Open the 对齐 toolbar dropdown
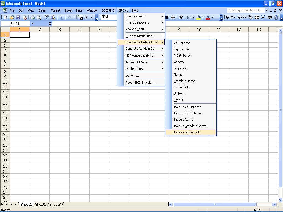This screenshot has height=212, width=283. [242, 17]
